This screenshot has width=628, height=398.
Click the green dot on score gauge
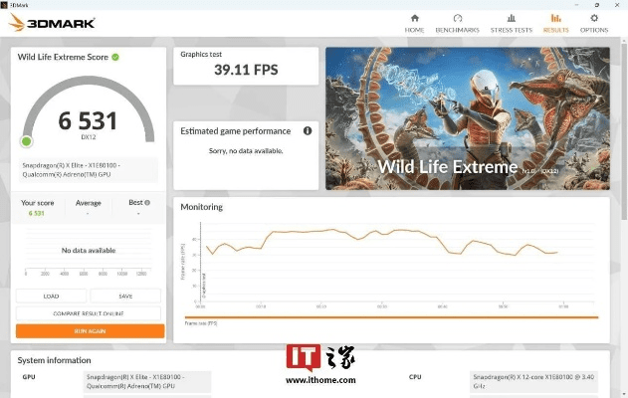[26, 141]
